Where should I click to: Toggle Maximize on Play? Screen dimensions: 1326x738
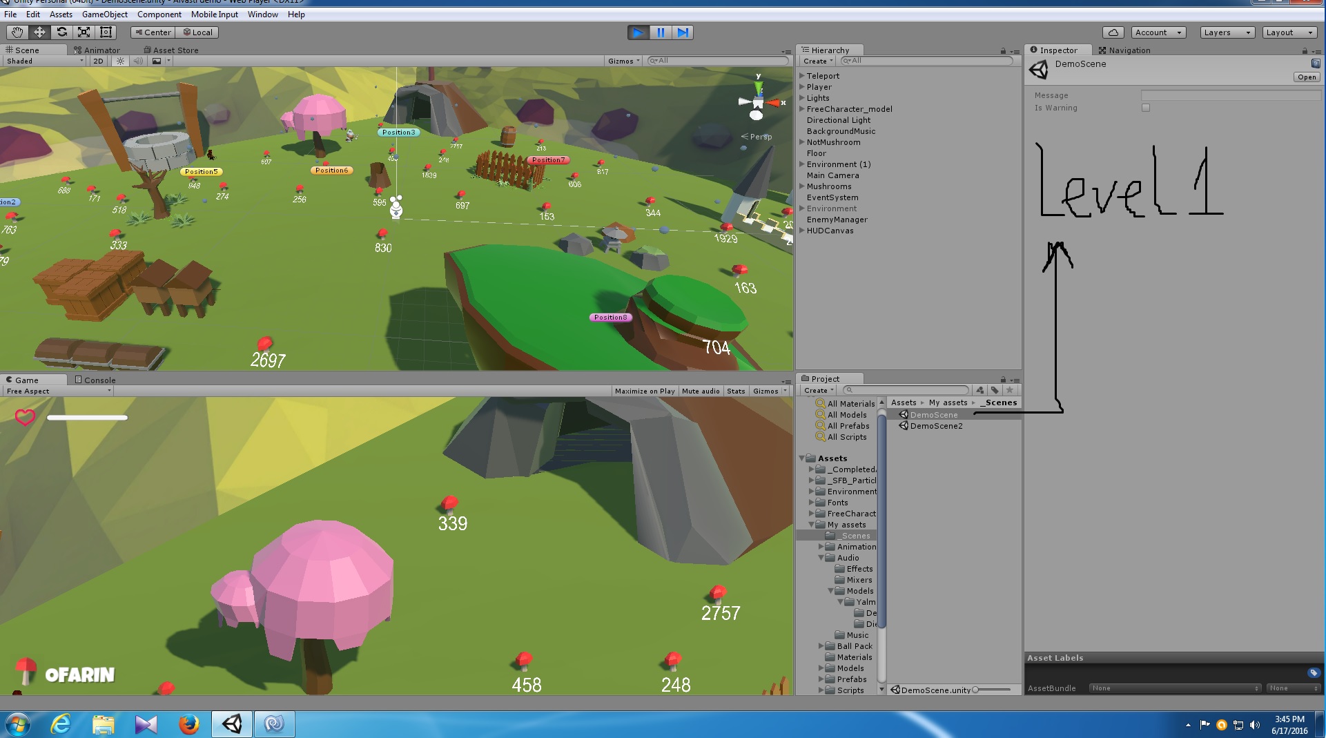point(645,391)
